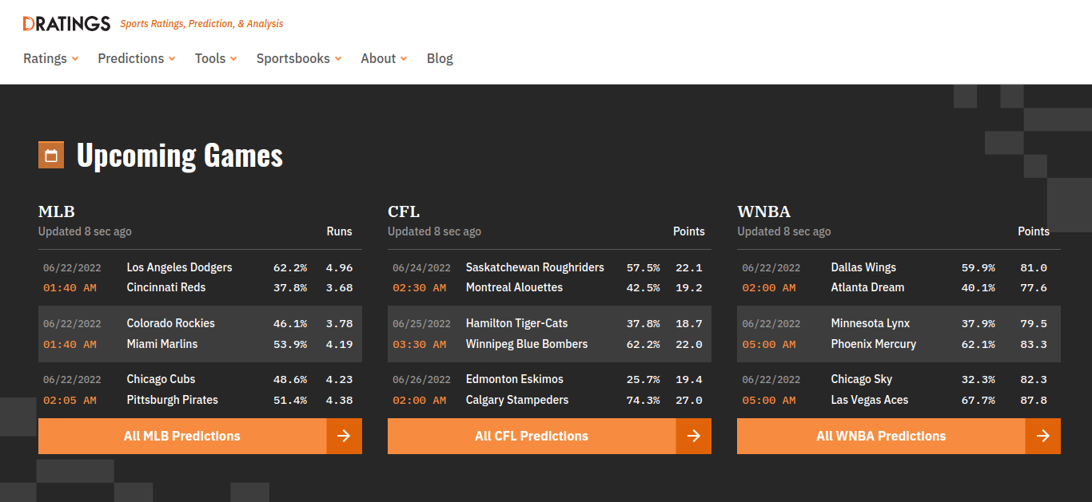Click the WNBA section heading
1092x502 pixels.
coord(763,211)
